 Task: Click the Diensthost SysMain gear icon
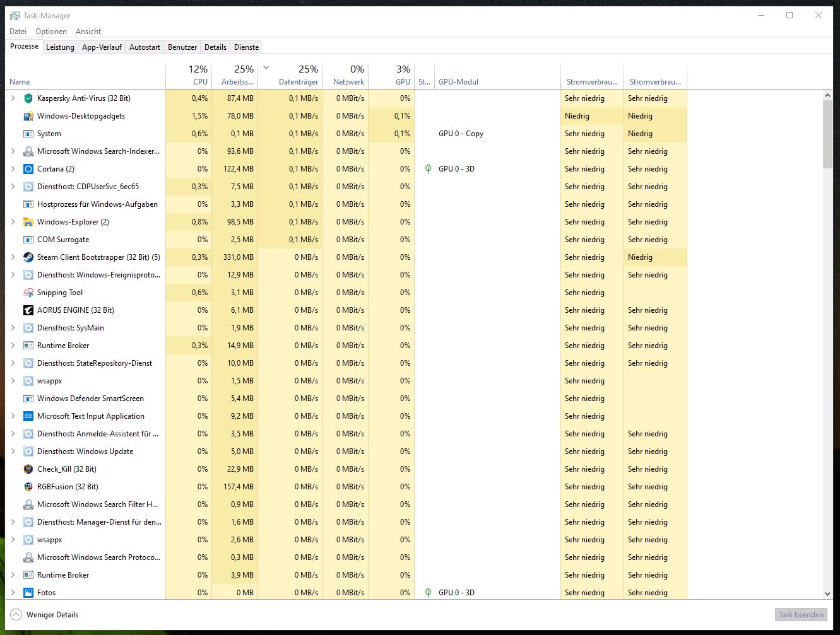click(28, 328)
